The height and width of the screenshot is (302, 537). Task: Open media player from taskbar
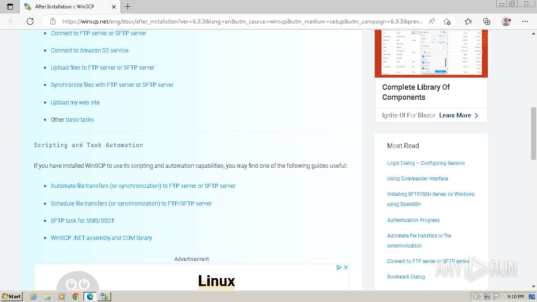[62, 297]
